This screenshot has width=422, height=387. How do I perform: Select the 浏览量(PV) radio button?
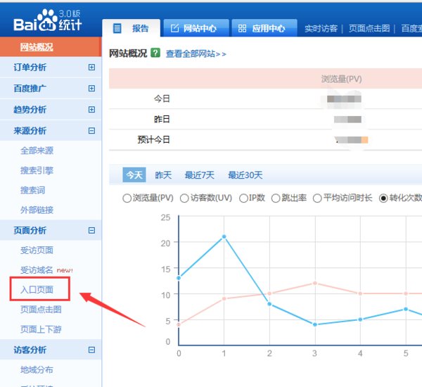(127, 198)
